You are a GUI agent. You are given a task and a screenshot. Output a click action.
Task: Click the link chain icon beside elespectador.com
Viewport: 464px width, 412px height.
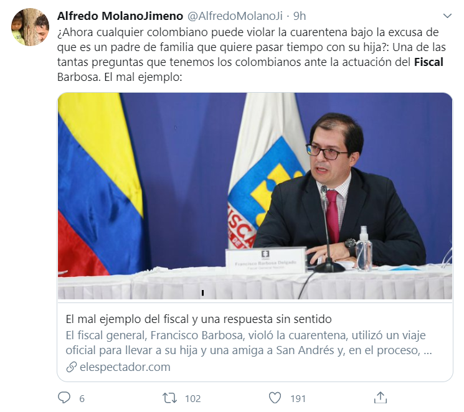[72, 367]
